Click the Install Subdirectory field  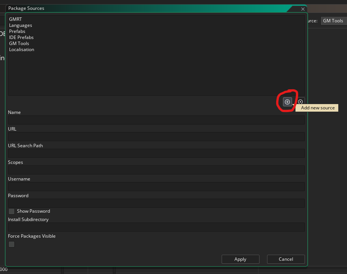[x=156, y=227]
